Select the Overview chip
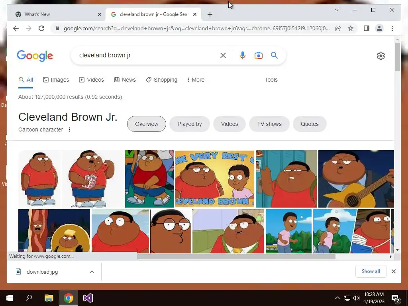The height and width of the screenshot is (306, 408). [147, 124]
